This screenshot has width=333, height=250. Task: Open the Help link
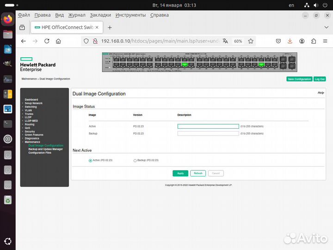pos(321,93)
